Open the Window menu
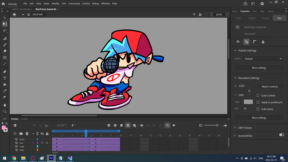Image resolution: width=288 pixels, height=162 pixels. [x=105, y=4]
